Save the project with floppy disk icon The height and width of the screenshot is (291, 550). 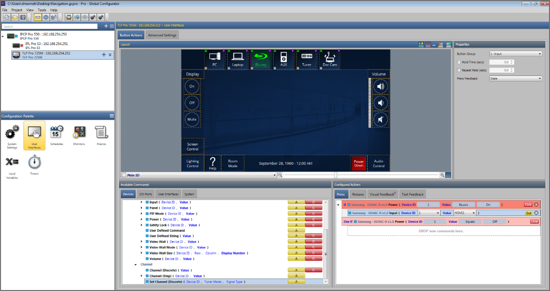click(x=23, y=17)
